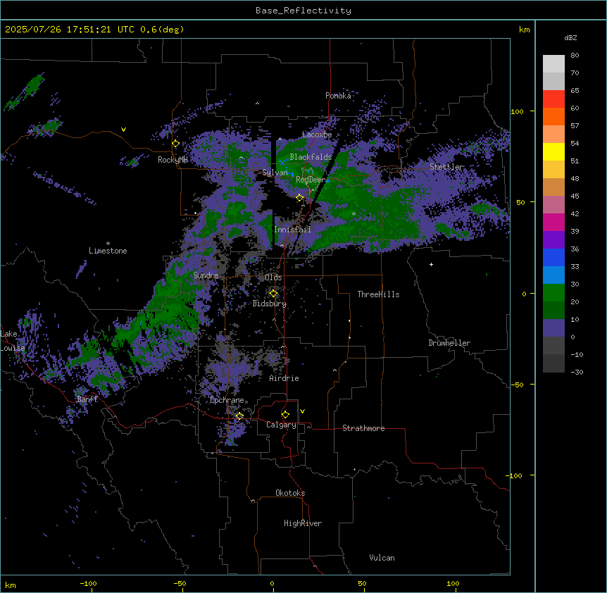Select the -30 value in the dBZ legend
The height and width of the screenshot is (593, 607).
[x=577, y=373]
